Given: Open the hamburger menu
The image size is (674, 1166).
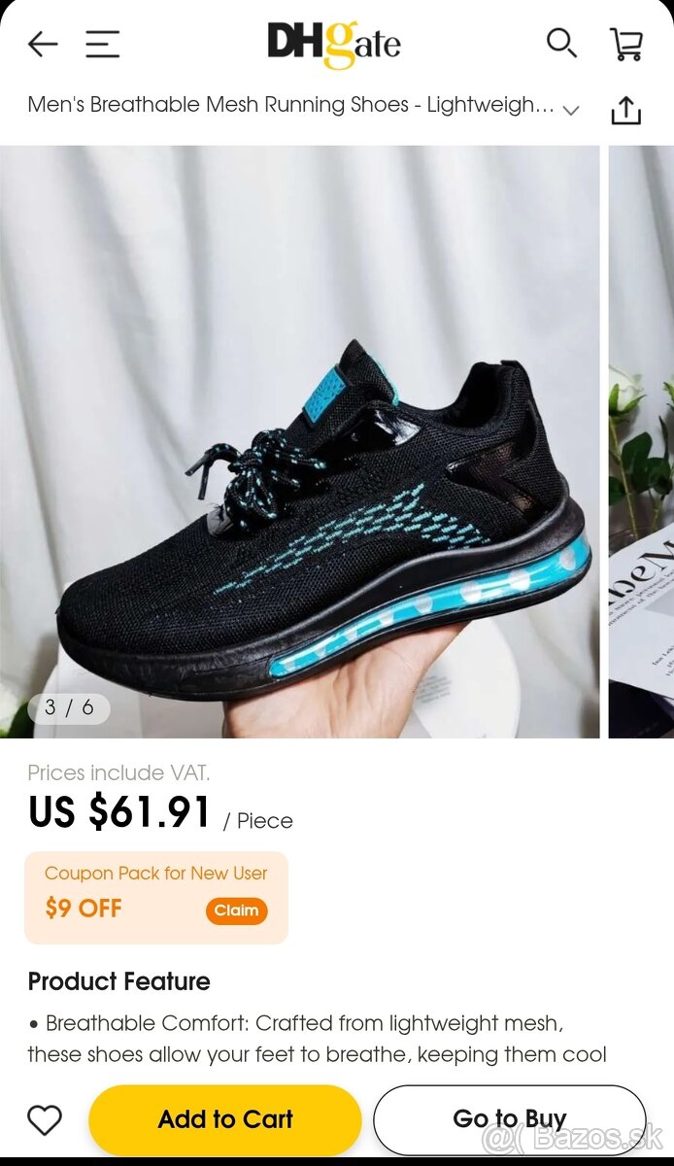Looking at the screenshot, I should [102, 44].
